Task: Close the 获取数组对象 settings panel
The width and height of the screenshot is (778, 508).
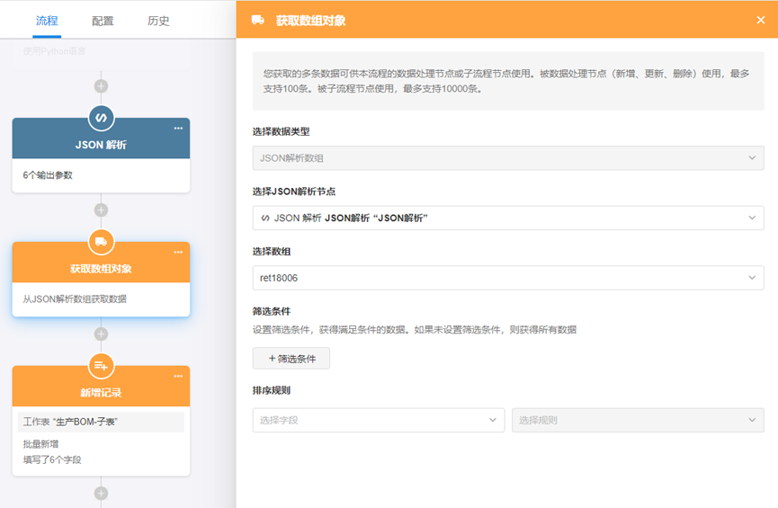Action: click(761, 20)
